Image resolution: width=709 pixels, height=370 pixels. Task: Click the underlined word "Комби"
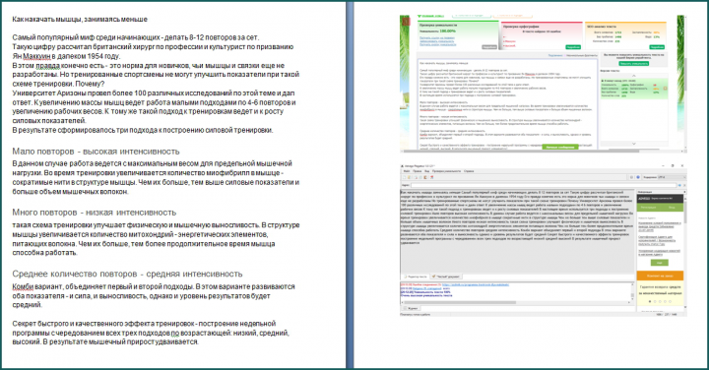(x=23, y=287)
